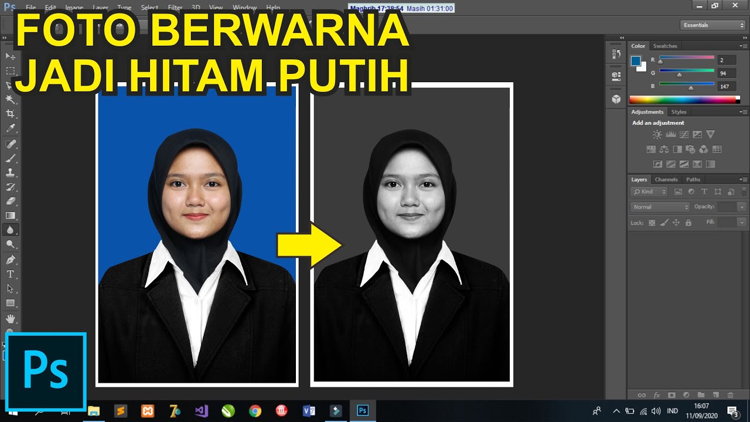Add a Black & White adjustment
The image size is (750, 422).
(677, 149)
